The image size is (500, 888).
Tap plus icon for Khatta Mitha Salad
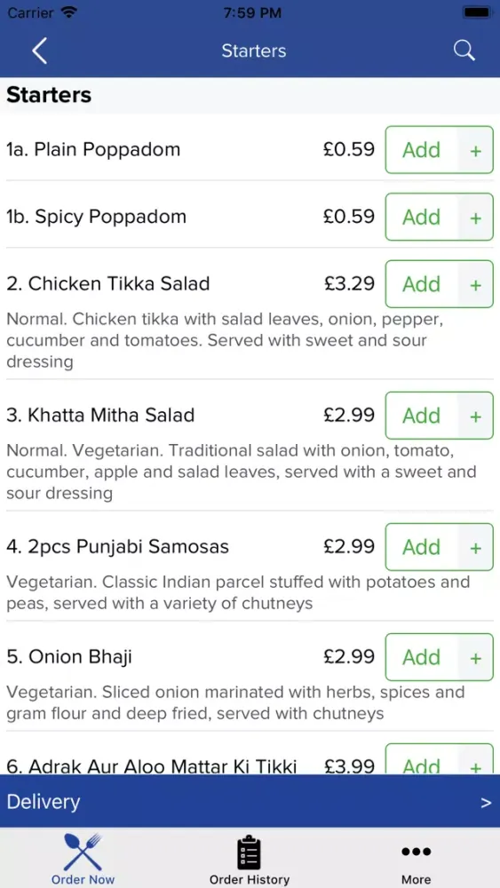(476, 416)
